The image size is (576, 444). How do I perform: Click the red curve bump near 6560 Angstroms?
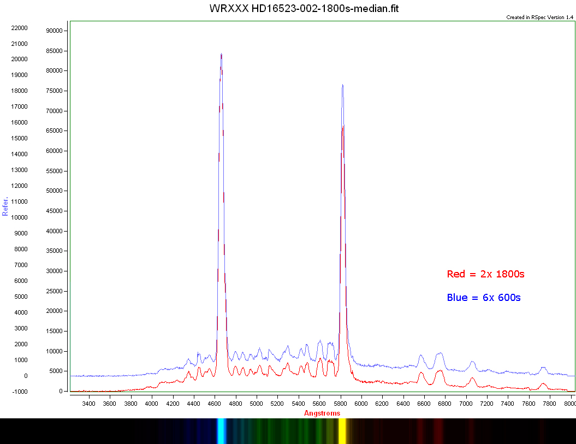coord(421,374)
